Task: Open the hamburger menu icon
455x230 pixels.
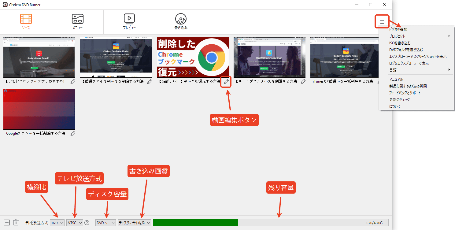Action: tap(382, 21)
